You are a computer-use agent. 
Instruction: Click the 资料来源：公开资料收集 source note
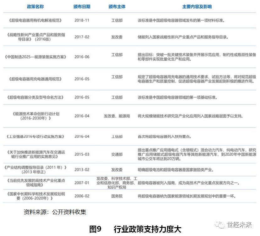point(55,212)
